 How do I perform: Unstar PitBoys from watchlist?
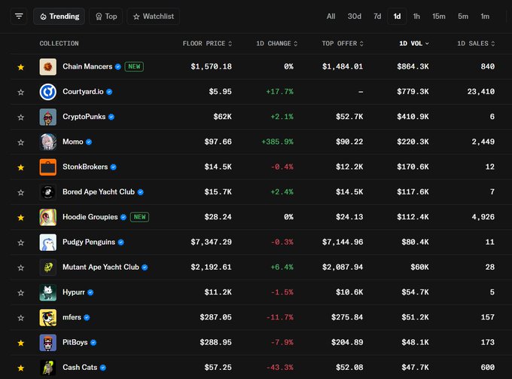coord(21,343)
